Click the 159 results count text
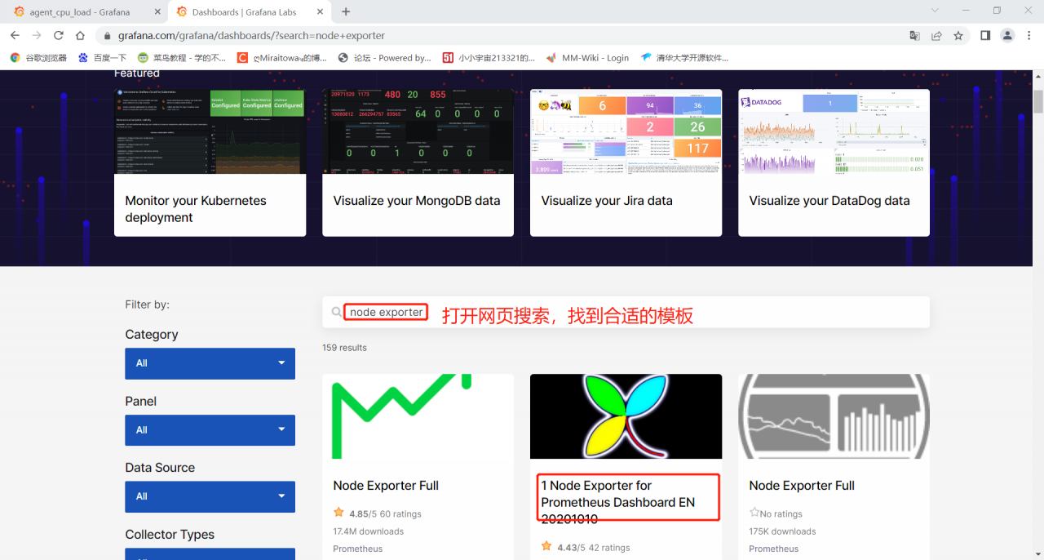 click(344, 348)
